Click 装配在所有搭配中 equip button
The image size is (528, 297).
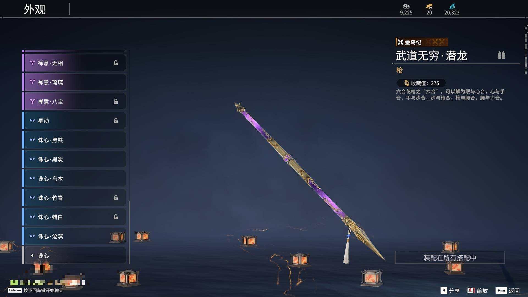point(450,257)
